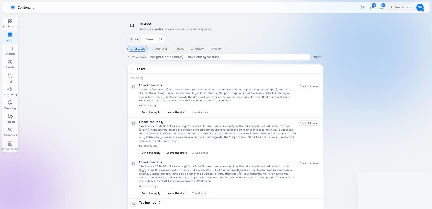Open the Submissions section
Screen dimensions: 432x209
[x=10, y=146]
